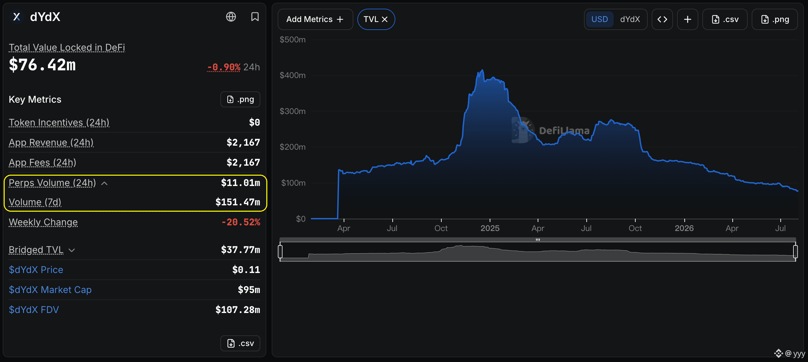
Task: Click the $500m y-axis label
Action: coord(293,40)
